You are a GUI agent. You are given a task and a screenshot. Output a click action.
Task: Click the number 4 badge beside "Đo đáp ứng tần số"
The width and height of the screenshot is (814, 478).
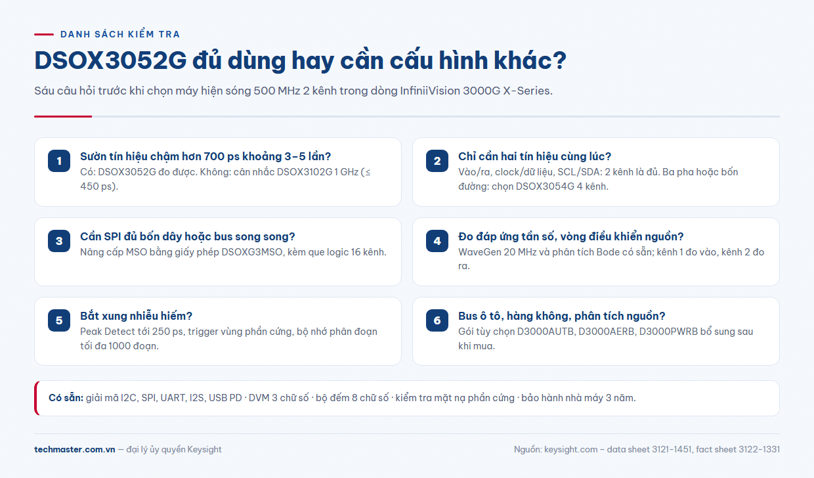tap(437, 241)
